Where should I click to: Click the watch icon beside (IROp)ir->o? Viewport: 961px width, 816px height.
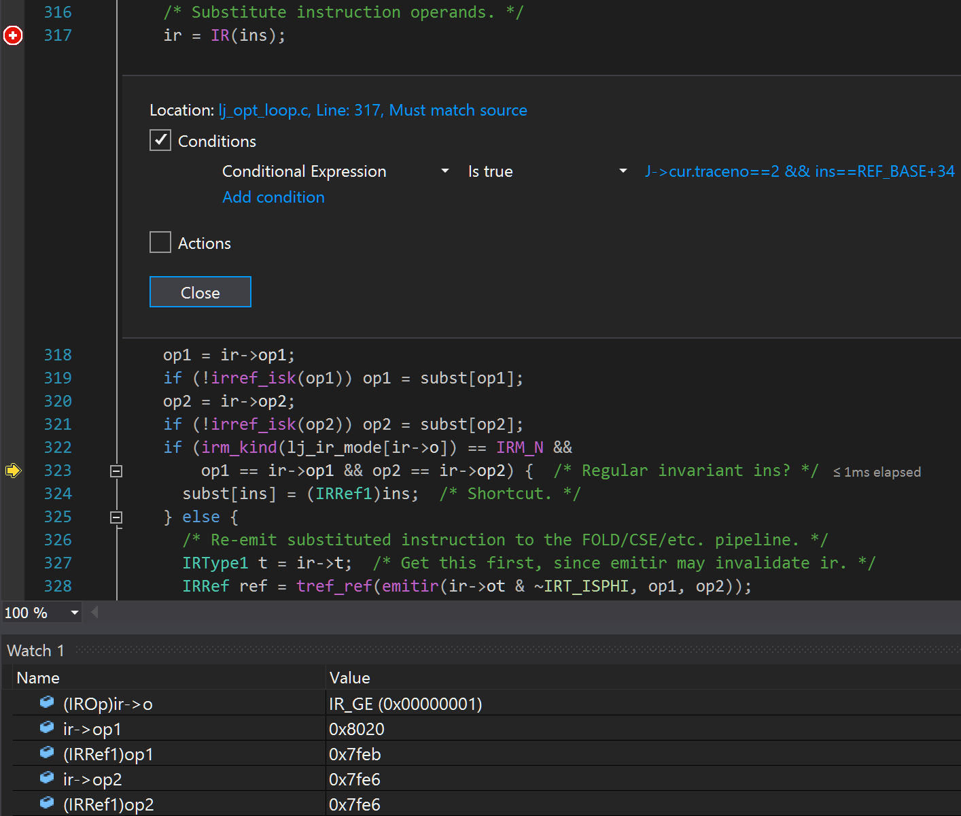point(47,702)
